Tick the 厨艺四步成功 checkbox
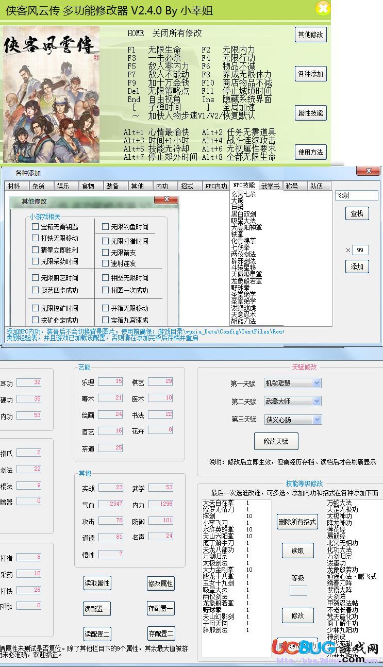383x667 pixels. (55, 290)
